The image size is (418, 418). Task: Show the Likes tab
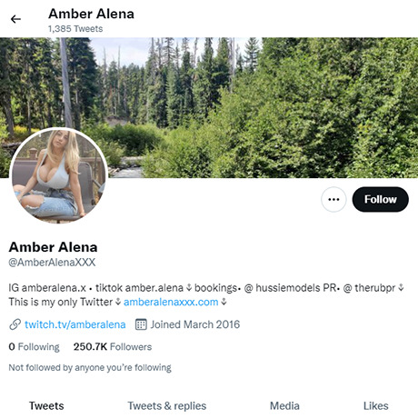point(376,406)
